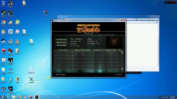177x99 pixels.
Task: Select the red ball shortcut on the desktop
Action: point(3,51)
